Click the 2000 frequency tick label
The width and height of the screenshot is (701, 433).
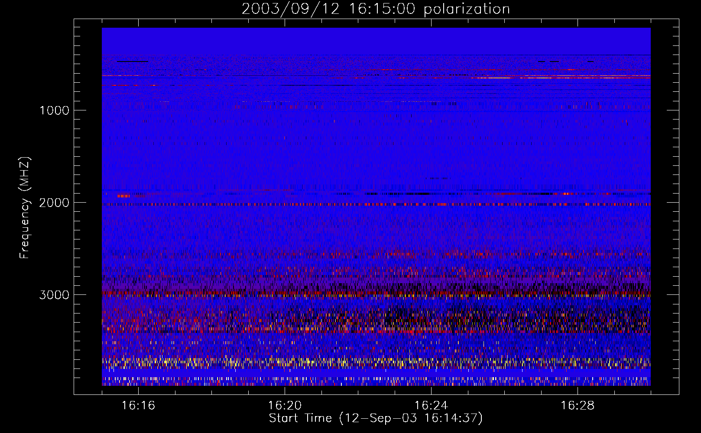click(54, 203)
